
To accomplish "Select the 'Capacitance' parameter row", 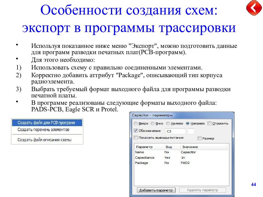I will [181, 158].
